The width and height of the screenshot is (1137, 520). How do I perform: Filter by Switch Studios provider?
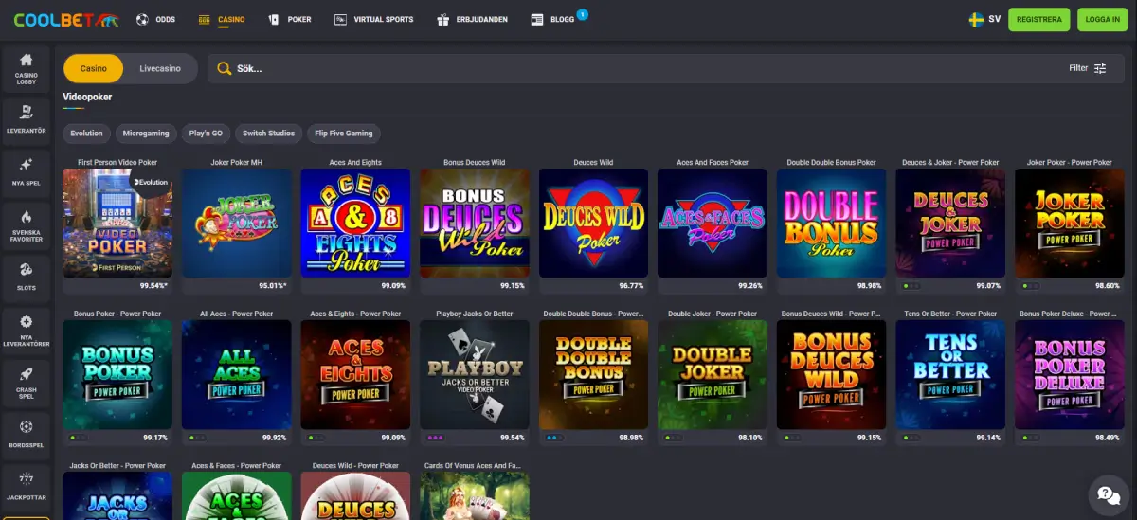pyautogui.click(x=268, y=134)
